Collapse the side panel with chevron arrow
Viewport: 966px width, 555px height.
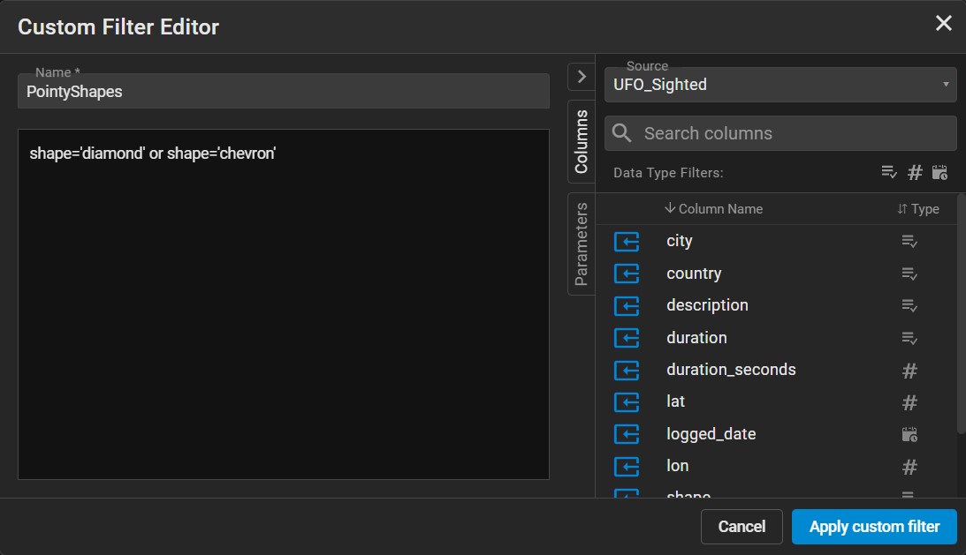581,77
